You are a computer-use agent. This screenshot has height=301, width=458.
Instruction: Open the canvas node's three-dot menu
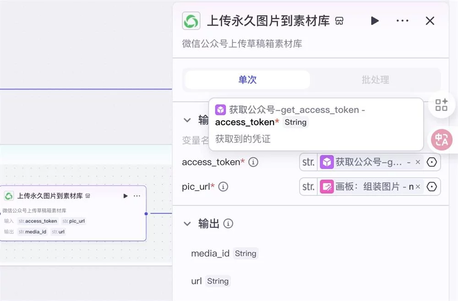(x=137, y=196)
